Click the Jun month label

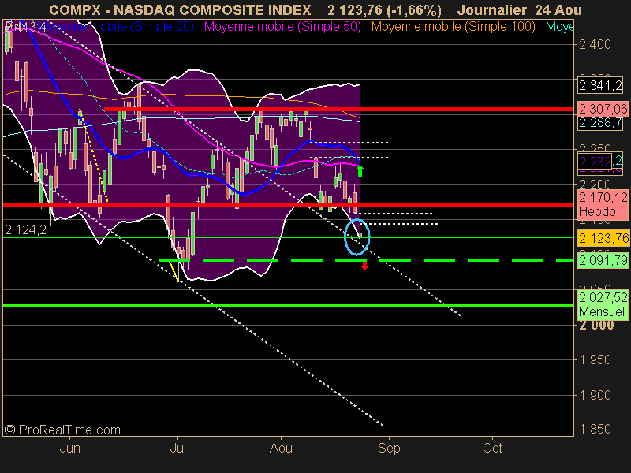(69, 448)
